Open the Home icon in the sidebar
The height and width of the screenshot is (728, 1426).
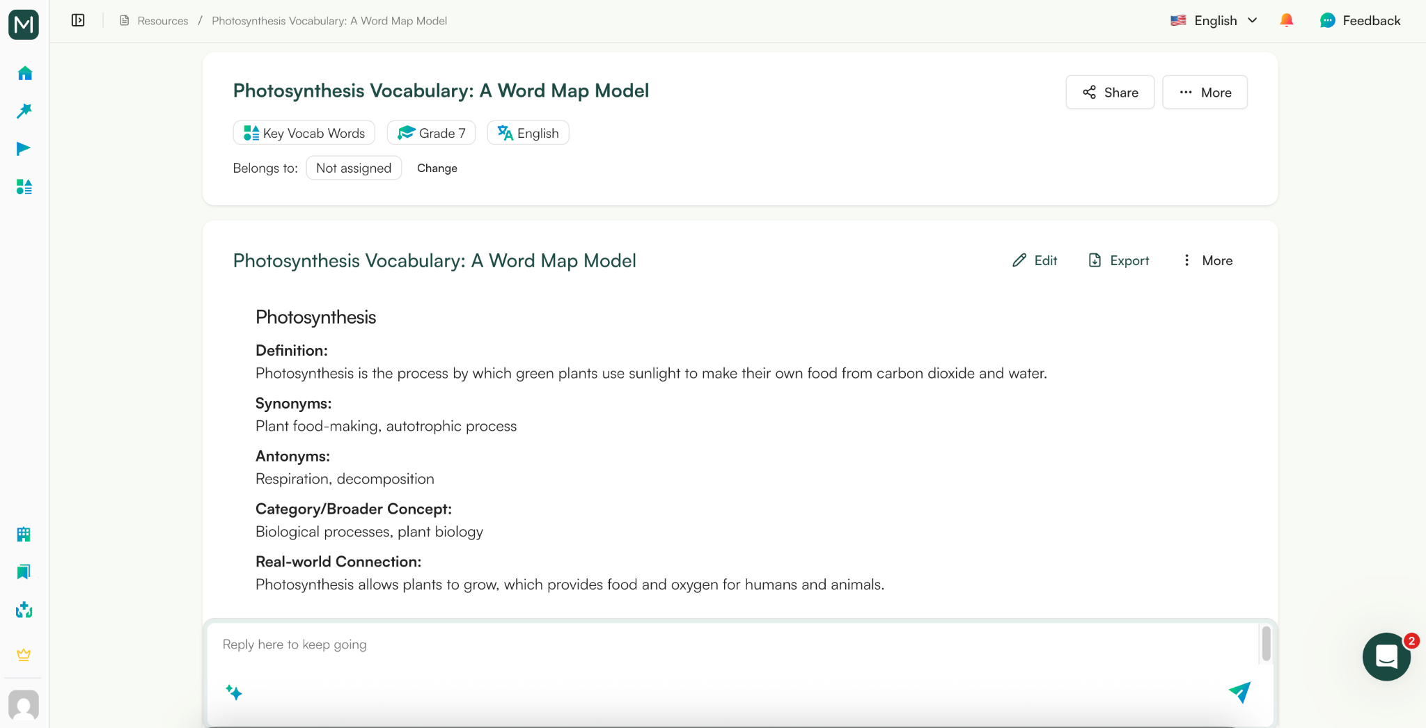[x=24, y=72]
